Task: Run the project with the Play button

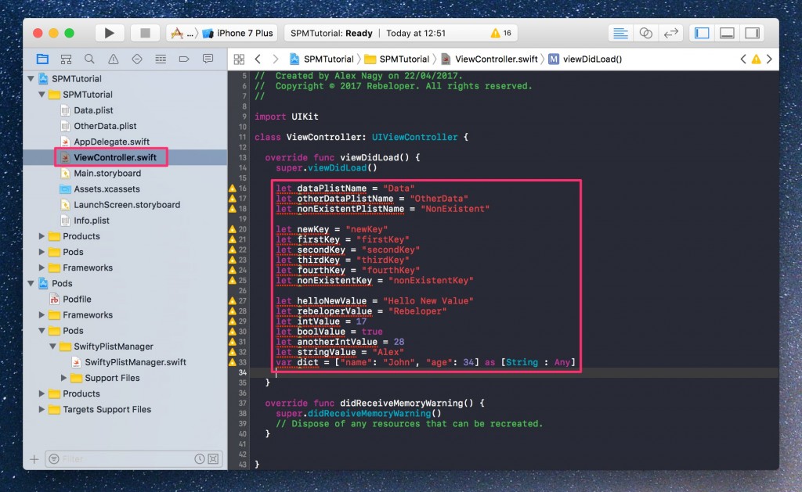Action: (109, 33)
